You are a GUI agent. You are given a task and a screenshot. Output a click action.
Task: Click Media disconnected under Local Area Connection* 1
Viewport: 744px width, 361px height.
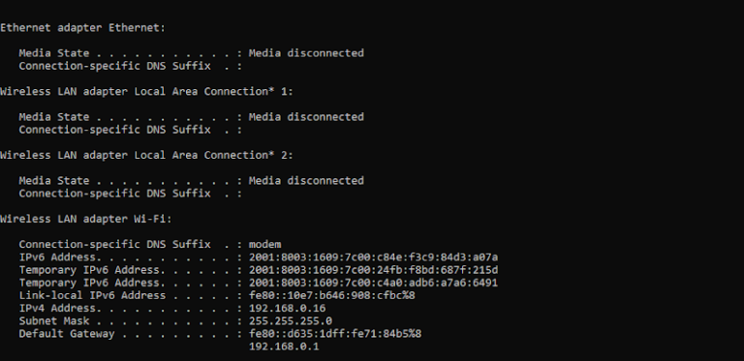pyautogui.click(x=306, y=117)
